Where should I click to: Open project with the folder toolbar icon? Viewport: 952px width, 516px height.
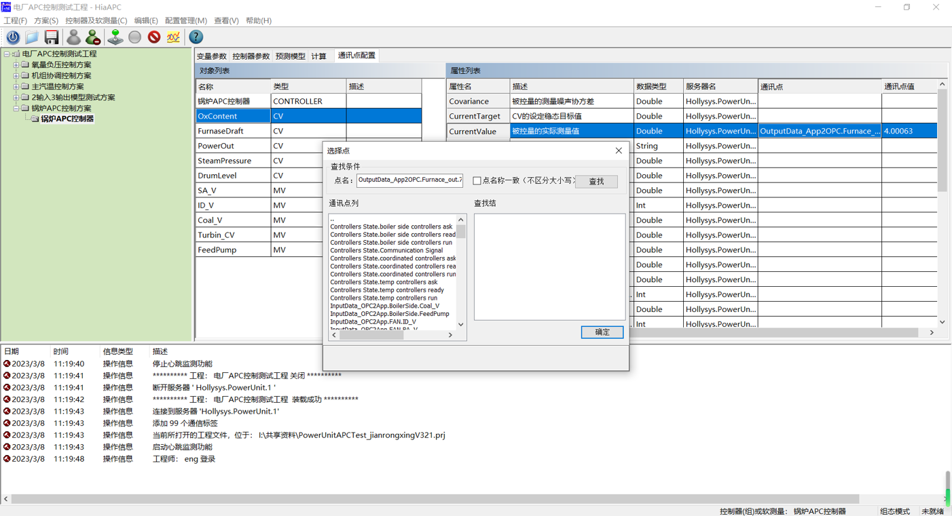coord(32,37)
